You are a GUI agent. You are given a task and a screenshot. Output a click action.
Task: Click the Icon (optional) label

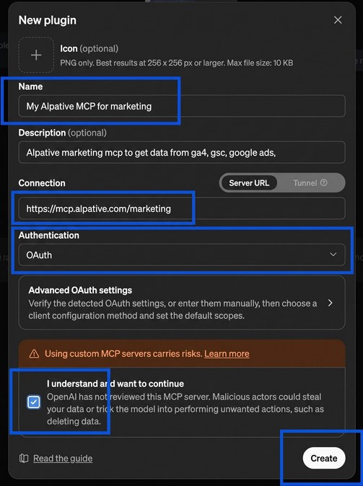tap(89, 48)
